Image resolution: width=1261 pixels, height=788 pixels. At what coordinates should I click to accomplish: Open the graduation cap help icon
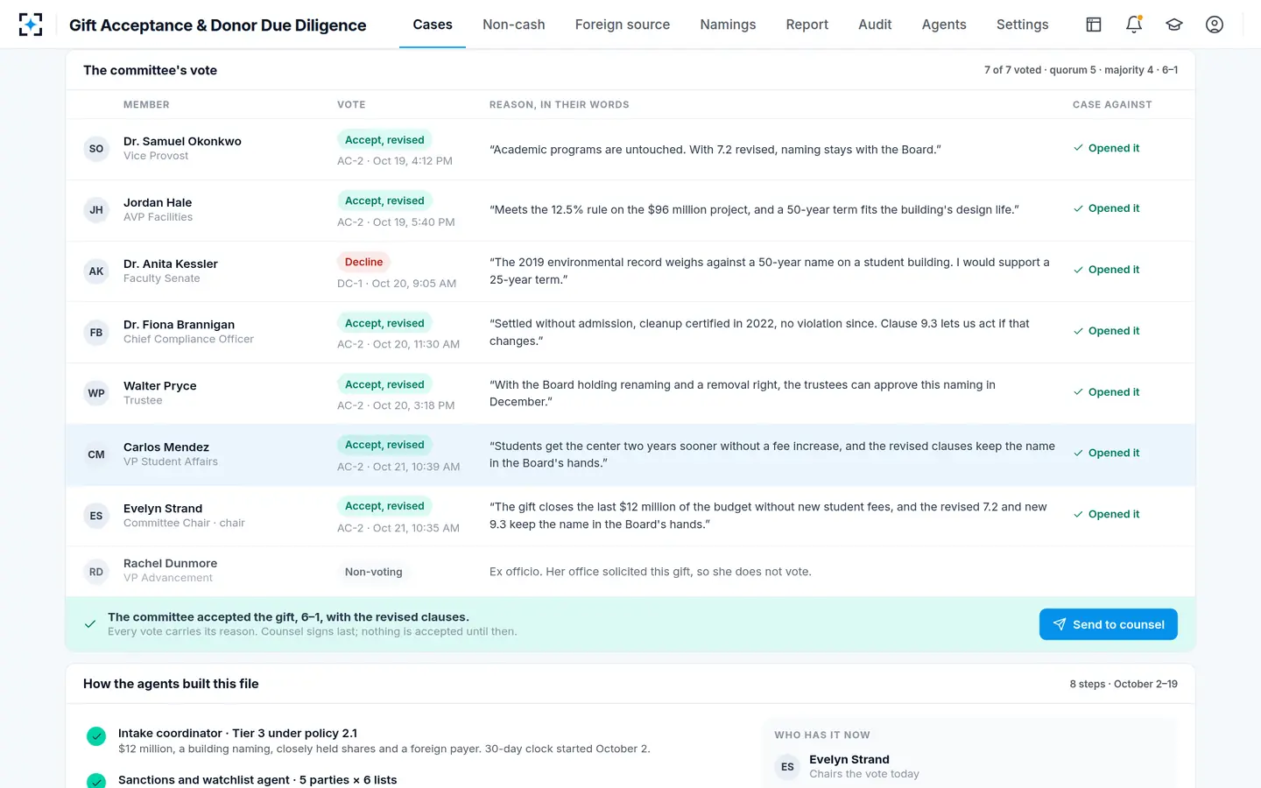point(1174,25)
